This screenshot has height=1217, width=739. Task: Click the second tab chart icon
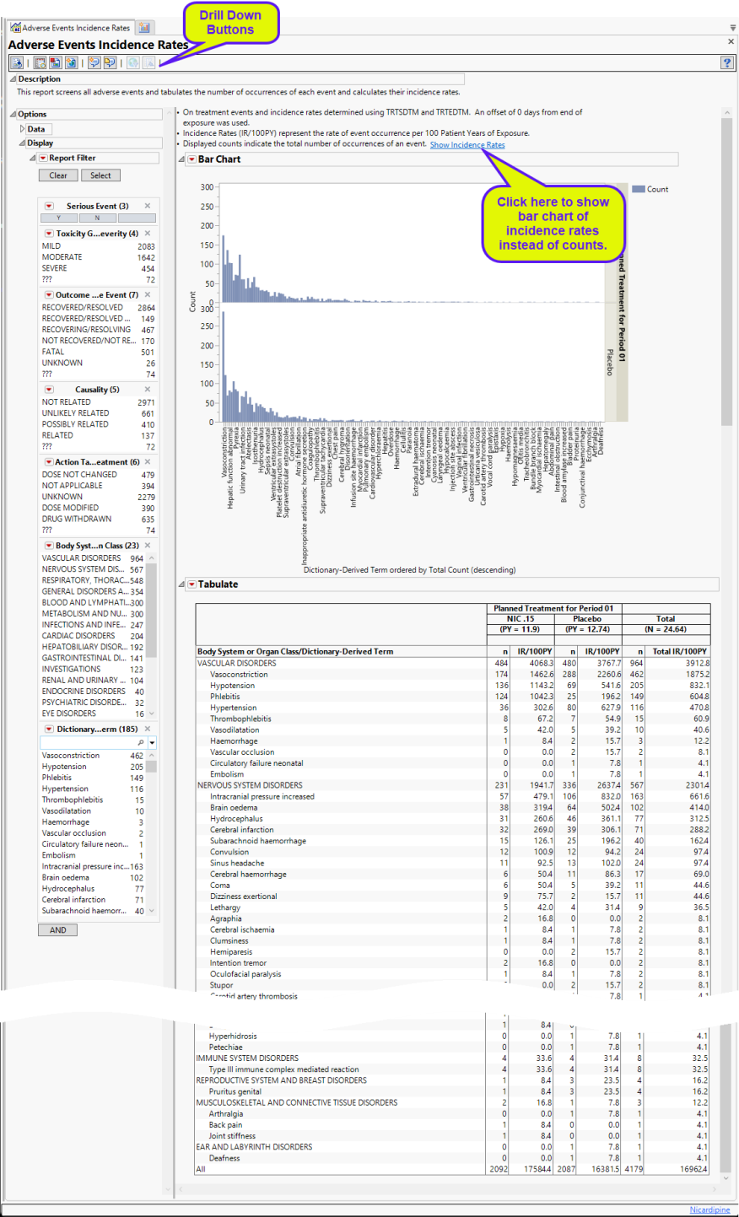[x=144, y=28]
